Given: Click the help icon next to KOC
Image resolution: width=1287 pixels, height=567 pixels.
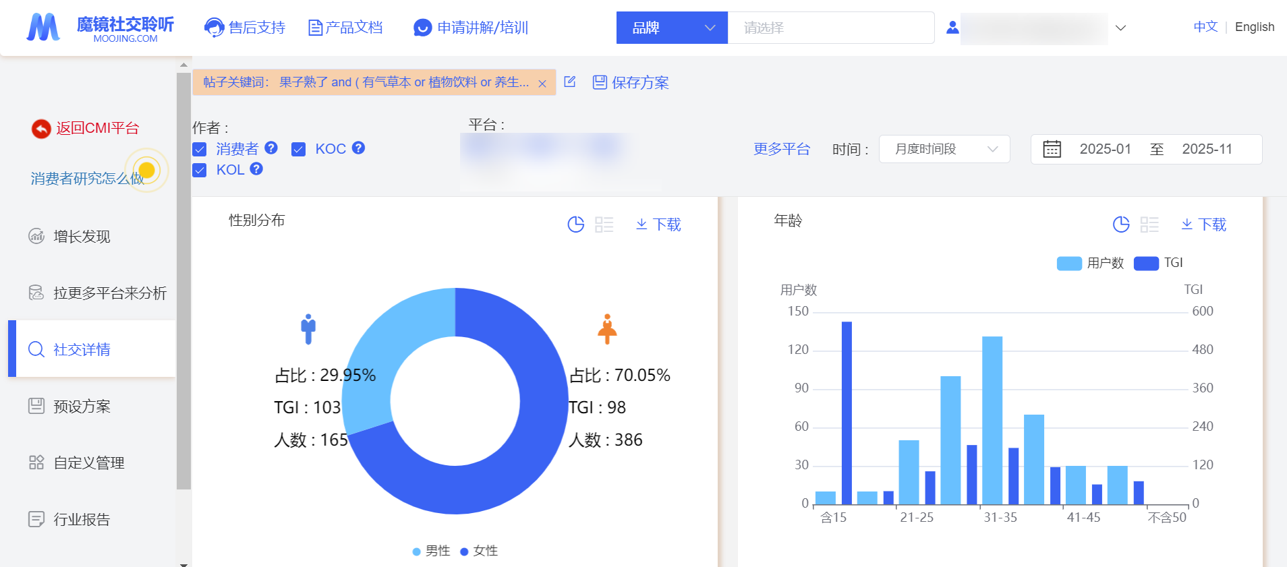Looking at the screenshot, I should [x=359, y=148].
